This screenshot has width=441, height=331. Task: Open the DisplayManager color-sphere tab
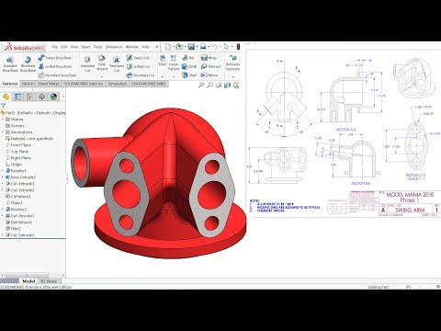[53, 97]
